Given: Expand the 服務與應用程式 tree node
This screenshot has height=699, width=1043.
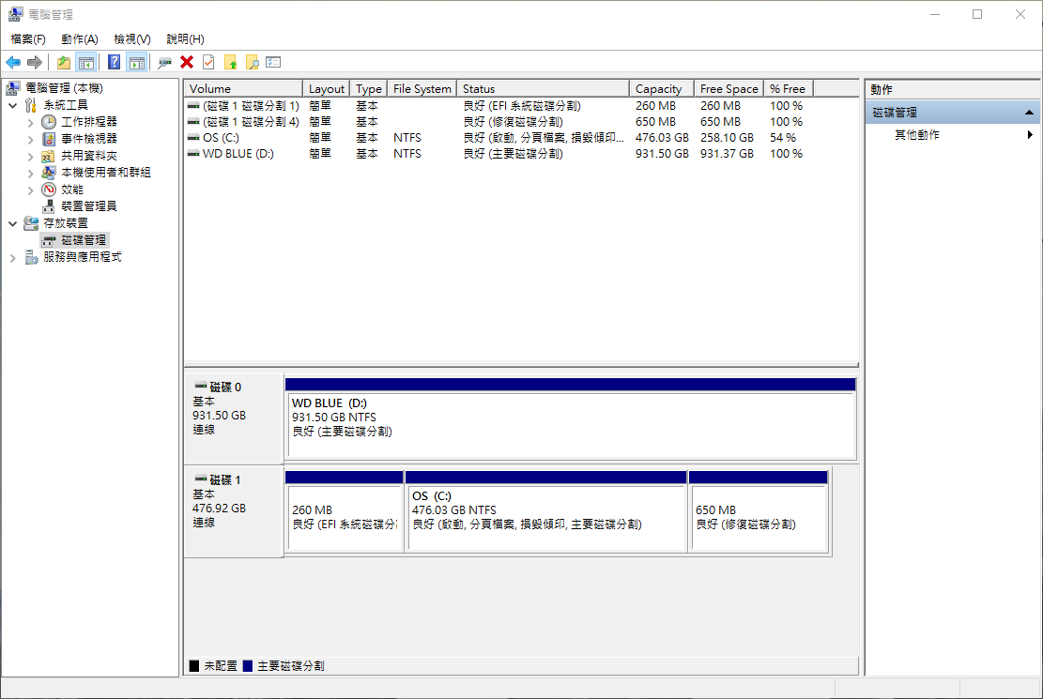Looking at the screenshot, I should pos(13,257).
